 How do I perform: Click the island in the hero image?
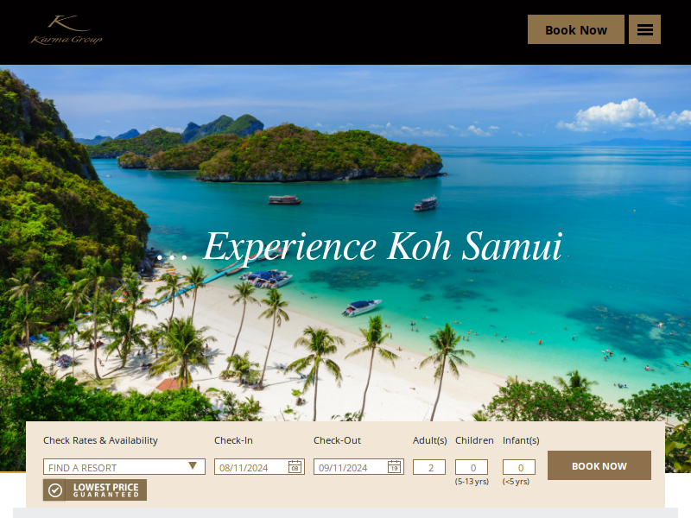point(320,153)
